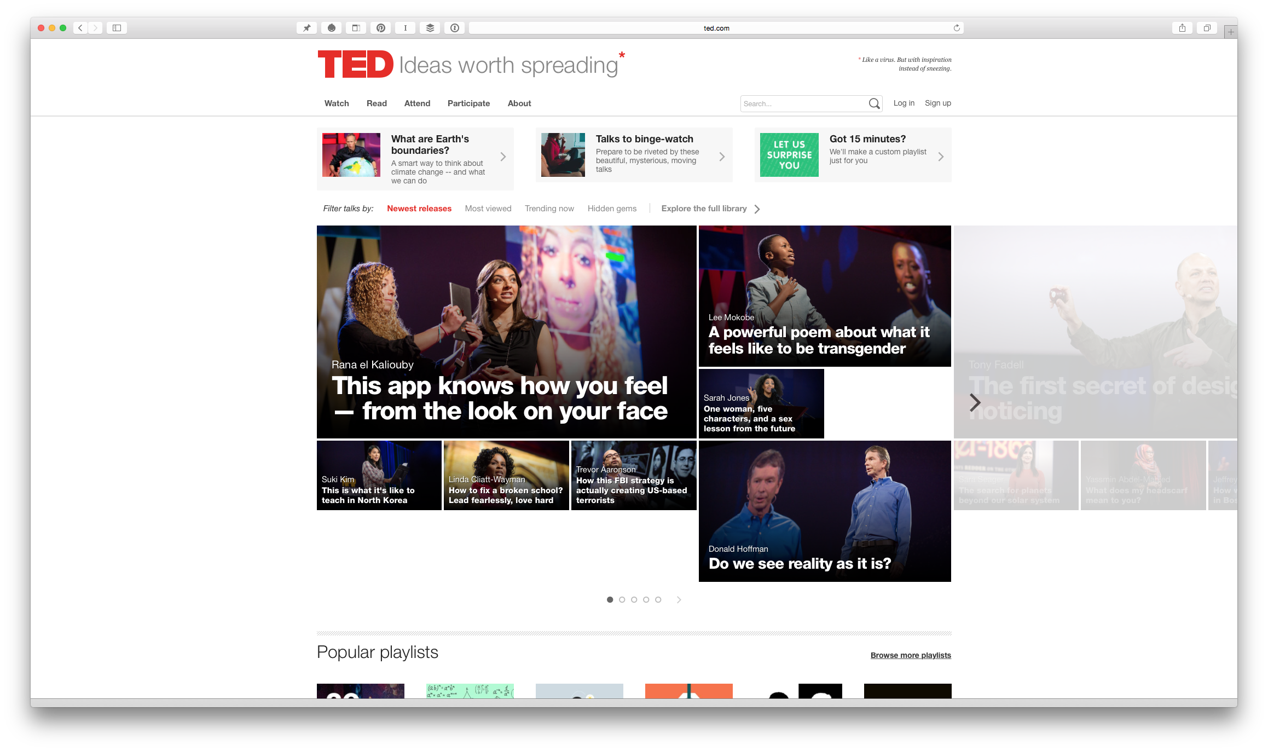Open the Pinterest extension button

tap(381, 28)
